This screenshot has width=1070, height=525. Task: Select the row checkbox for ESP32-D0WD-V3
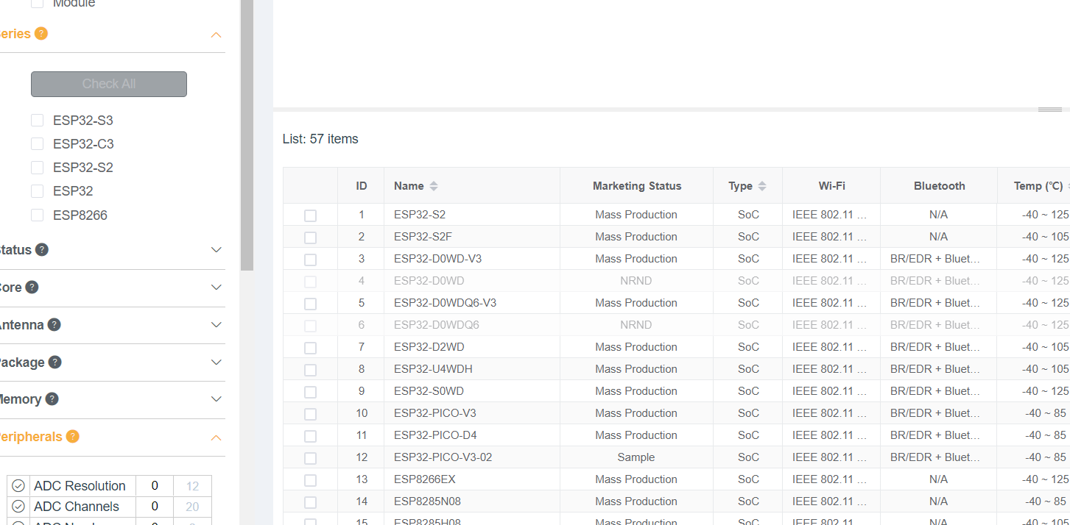pos(310,260)
